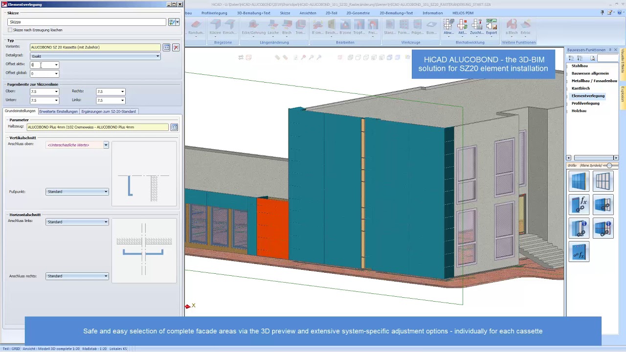The height and width of the screenshot is (352, 626).
Task: Open the Ergänzungen zum SZ-20-Standard tab
Action: pyautogui.click(x=109, y=111)
